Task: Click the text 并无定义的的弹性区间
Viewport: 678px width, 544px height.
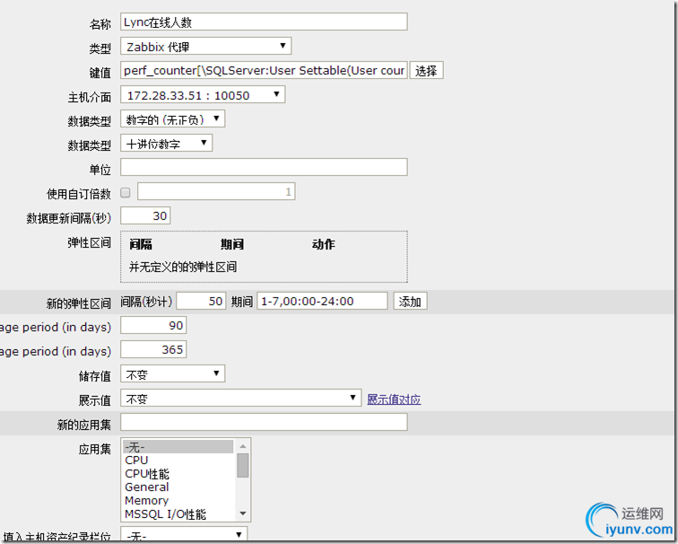Action: point(183,267)
